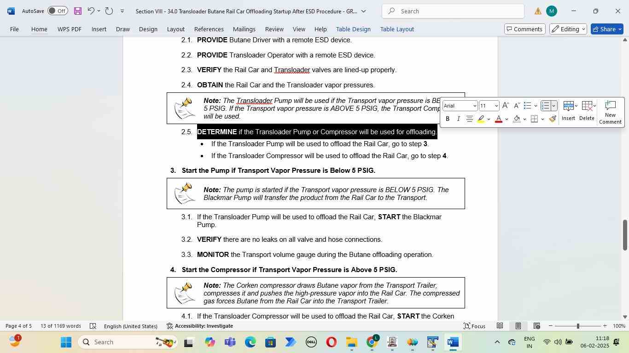Open the font color dropdown arrow
The height and width of the screenshot is (353, 629).
pyautogui.click(x=507, y=120)
